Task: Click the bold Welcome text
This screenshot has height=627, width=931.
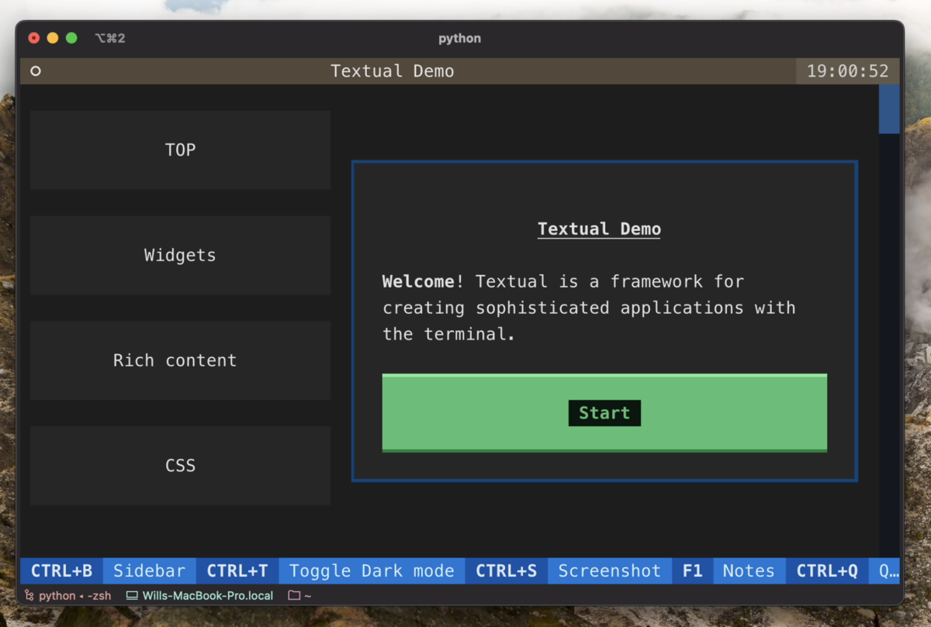Action: pyautogui.click(x=418, y=281)
